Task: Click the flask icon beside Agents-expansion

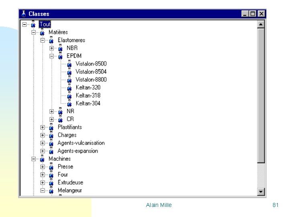Action: (51, 151)
